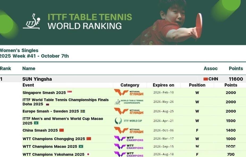
Task: Click the ITTF World Cup category logo
Action: pyautogui.click(x=129, y=121)
